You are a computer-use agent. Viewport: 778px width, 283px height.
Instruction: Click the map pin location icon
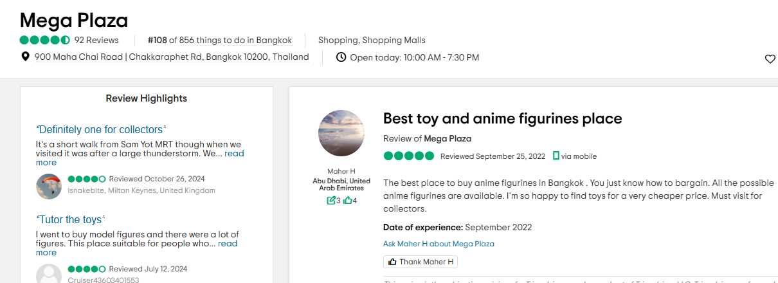pyautogui.click(x=26, y=57)
